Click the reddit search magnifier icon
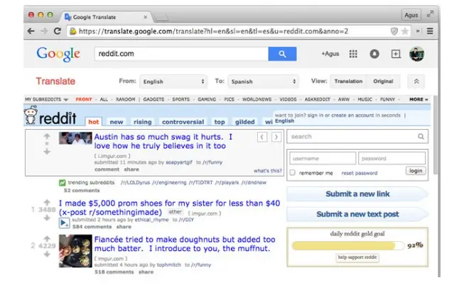This screenshot has width=464, height=285. click(x=421, y=136)
